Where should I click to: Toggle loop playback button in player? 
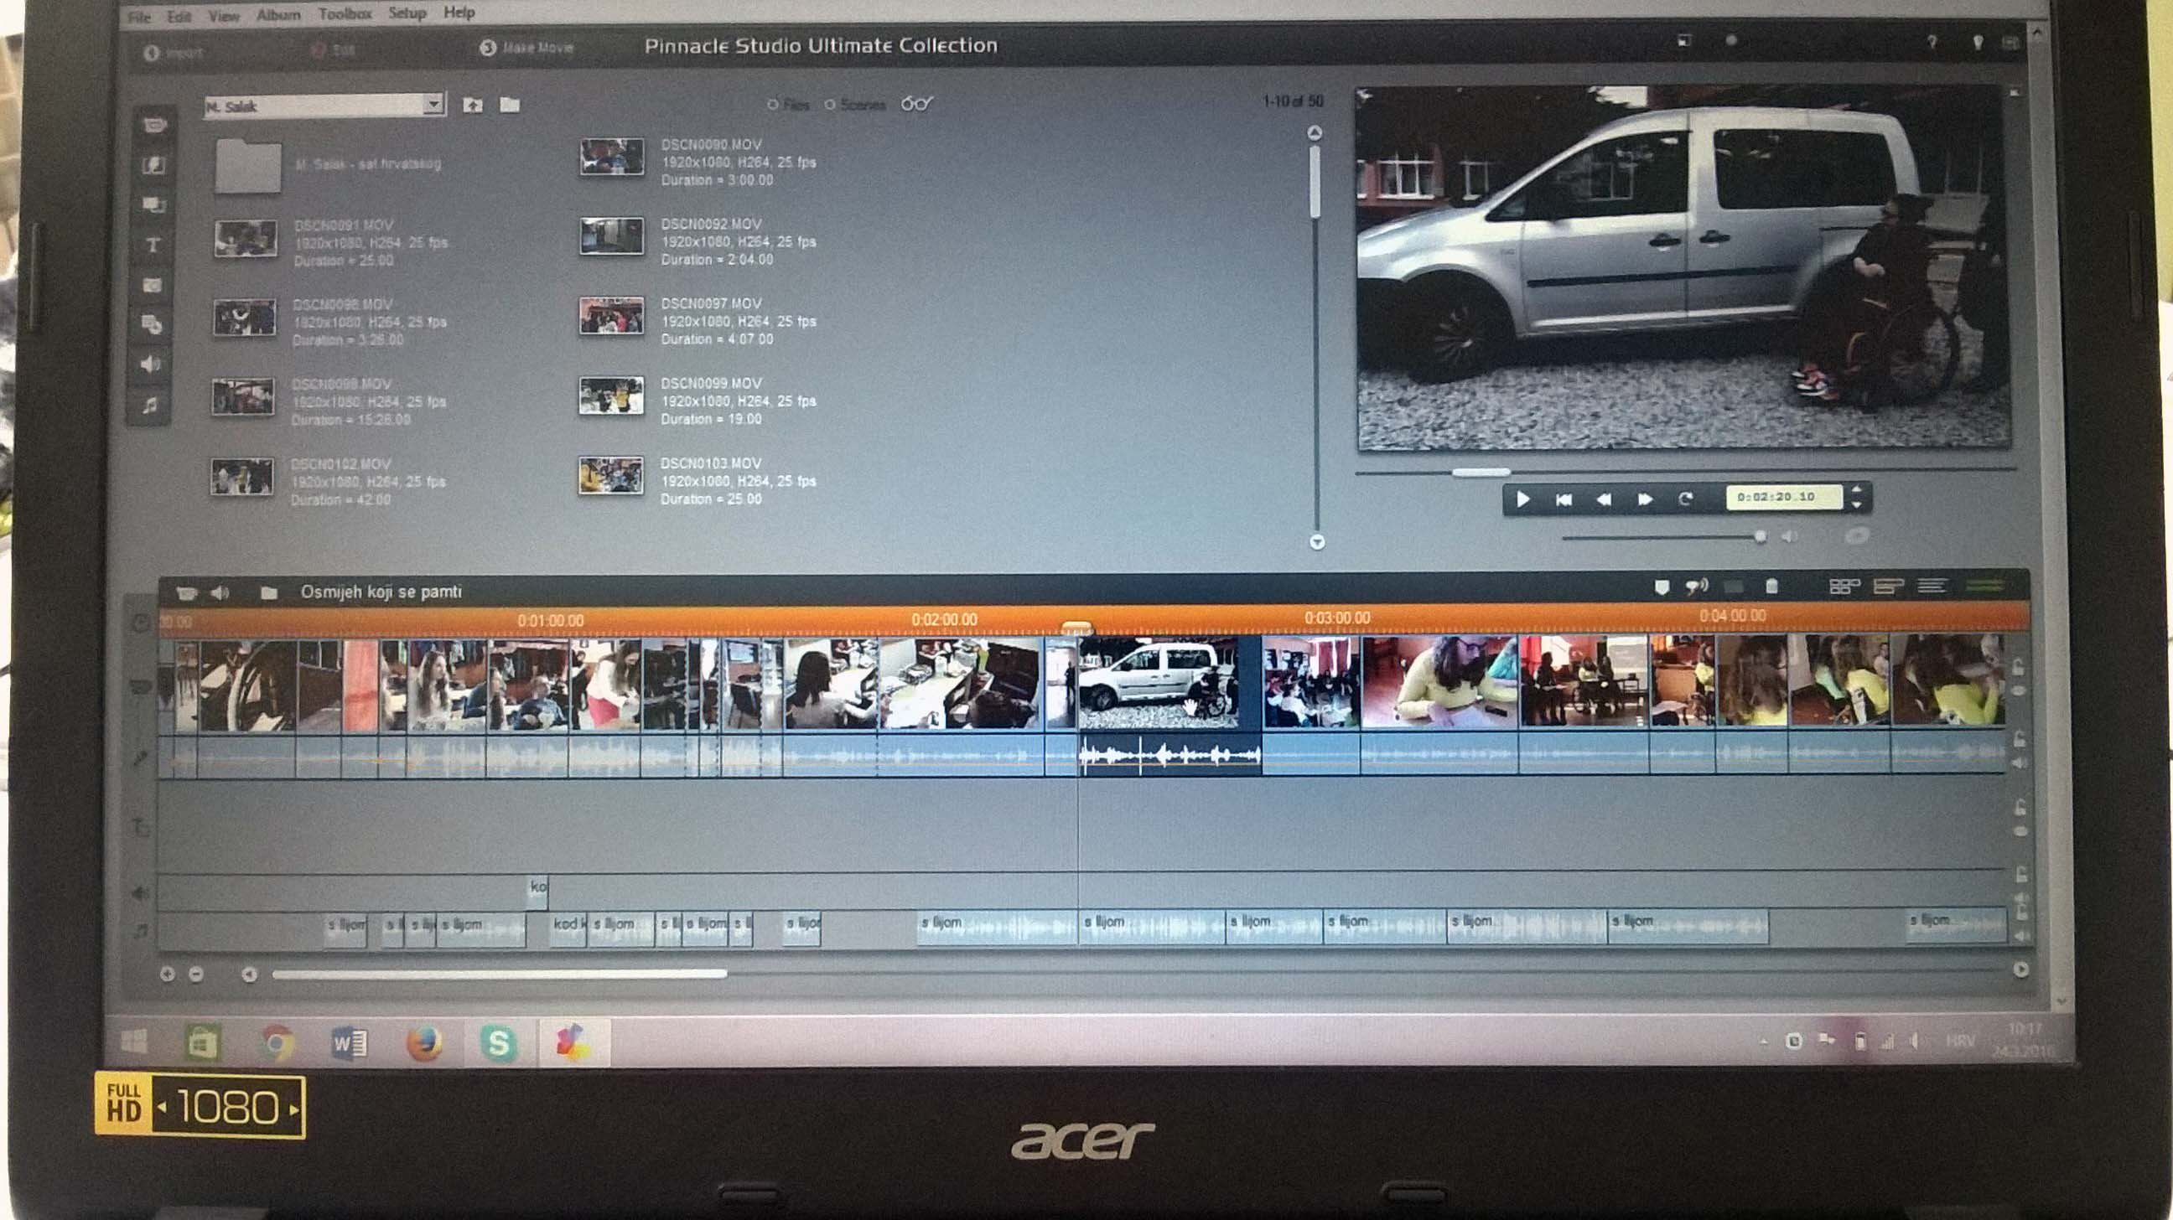pos(1685,499)
